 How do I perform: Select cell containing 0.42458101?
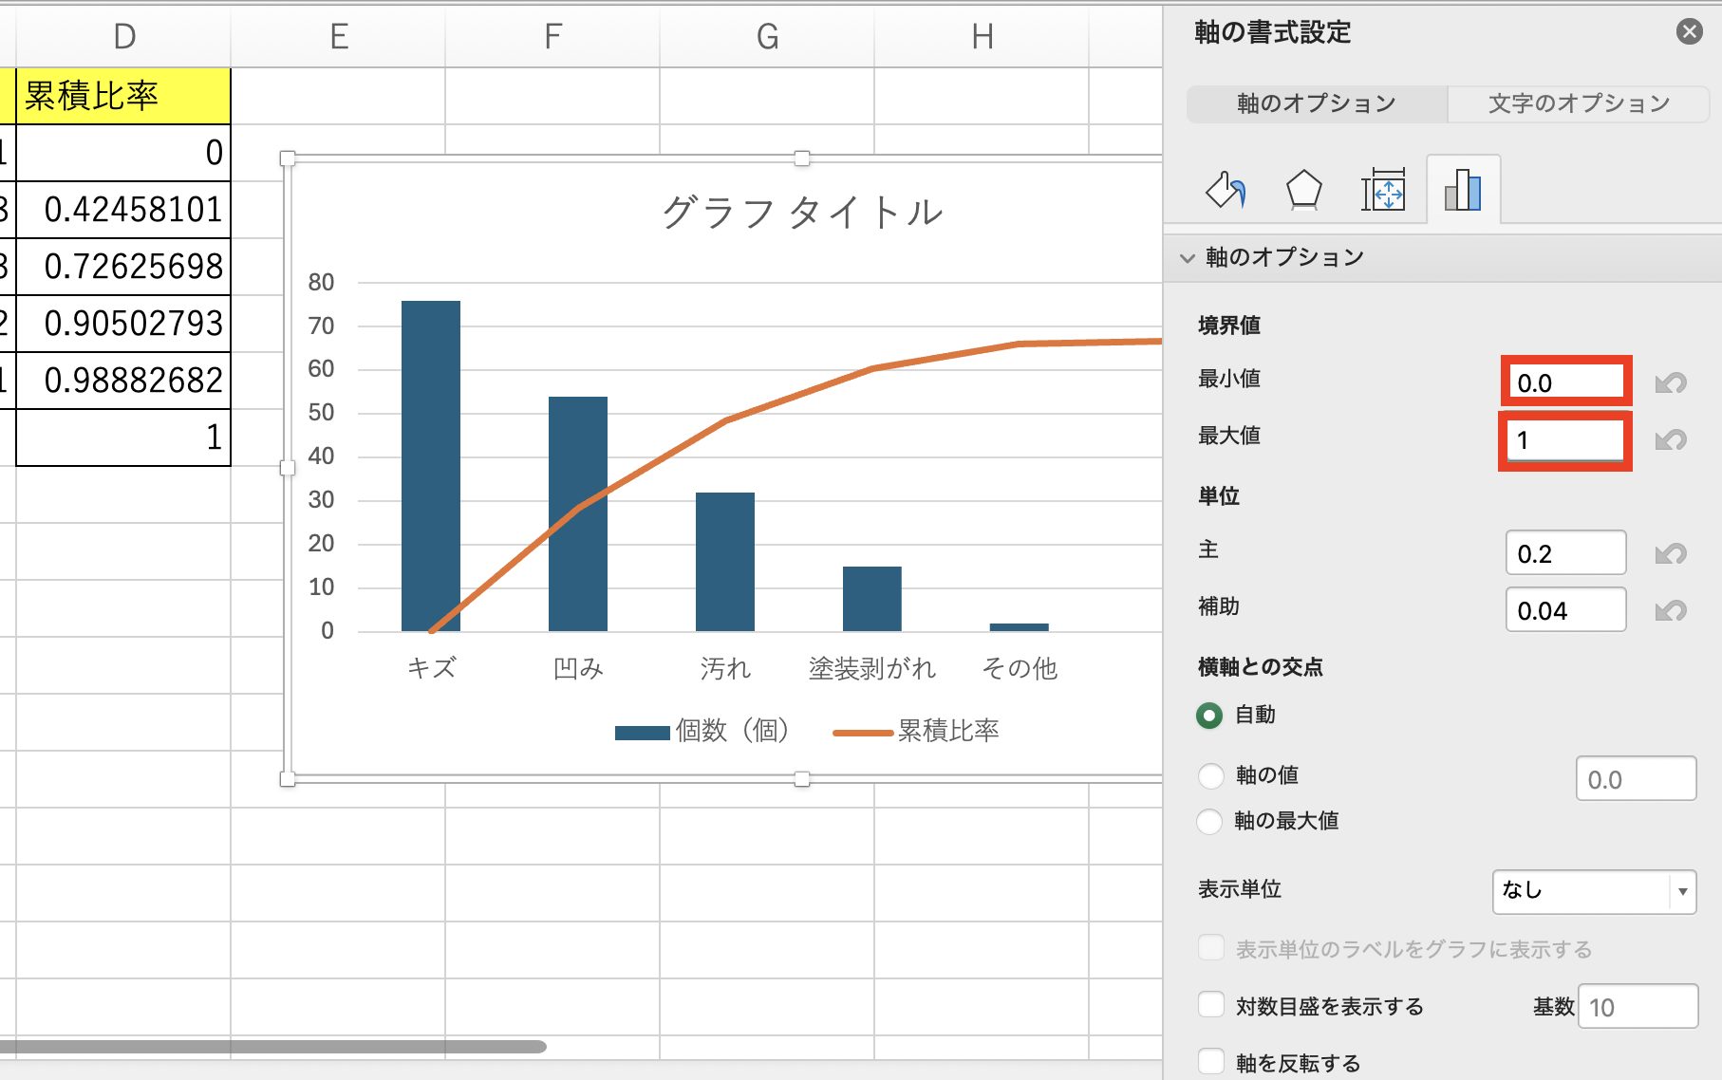click(123, 210)
